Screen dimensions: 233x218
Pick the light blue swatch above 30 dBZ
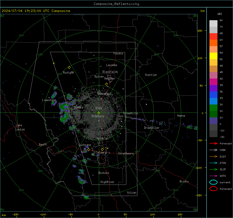point(213,101)
